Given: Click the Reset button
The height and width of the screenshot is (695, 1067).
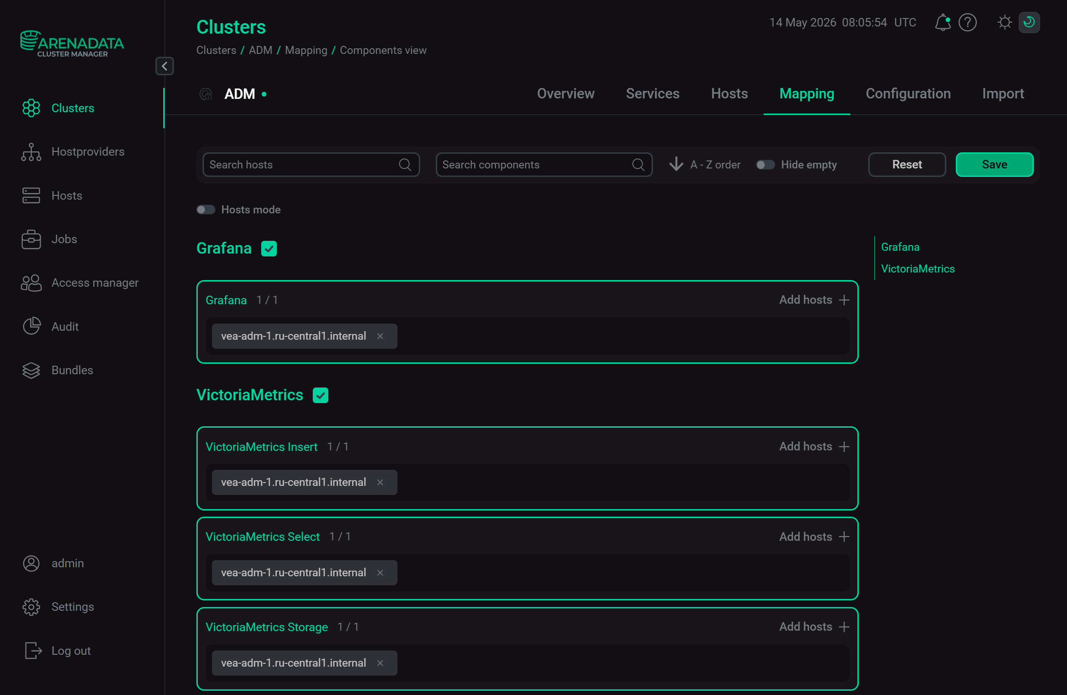Looking at the screenshot, I should click(907, 165).
